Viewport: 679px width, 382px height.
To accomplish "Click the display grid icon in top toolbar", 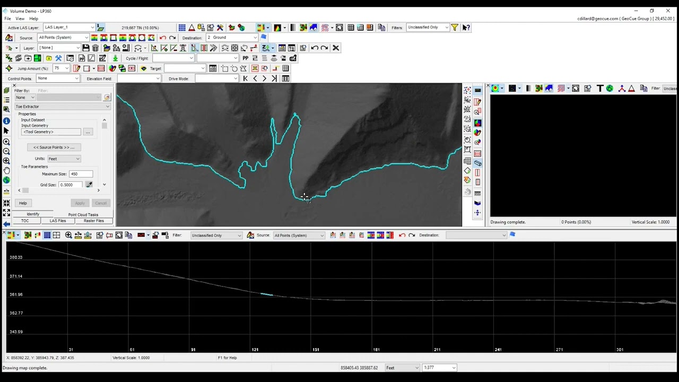I will tap(182, 28).
